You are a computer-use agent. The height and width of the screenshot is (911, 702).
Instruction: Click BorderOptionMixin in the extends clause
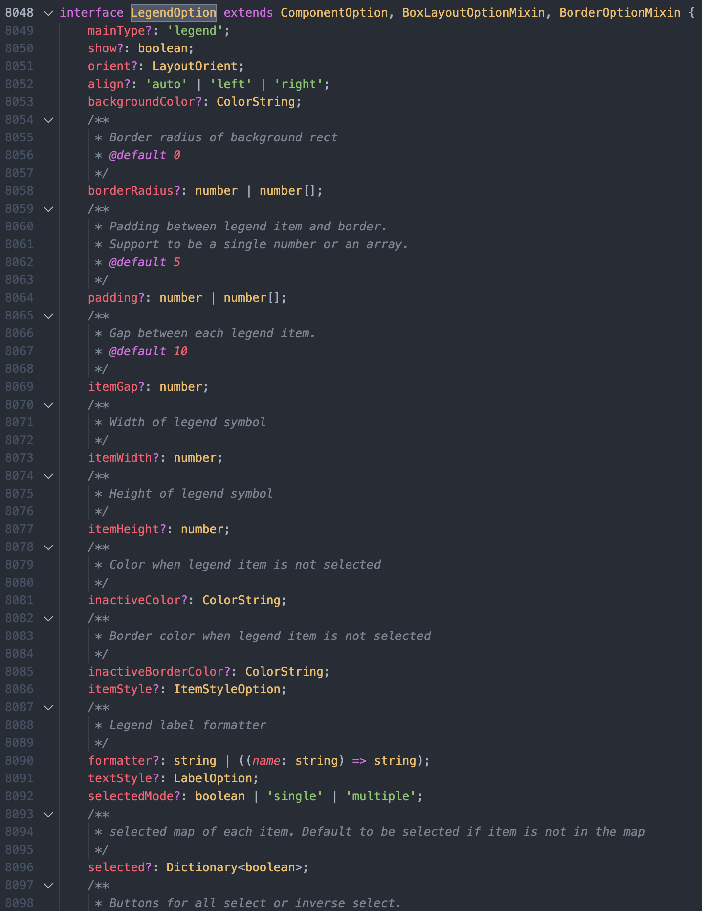(620, 13)
